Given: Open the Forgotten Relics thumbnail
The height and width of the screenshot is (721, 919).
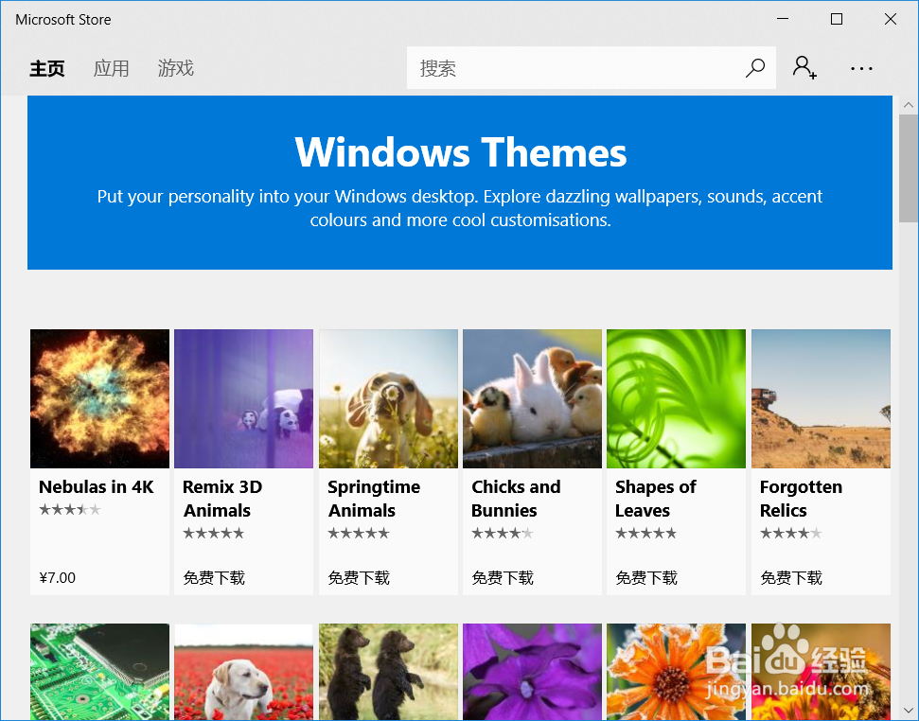Looking at the screenshot, I should (821, 398).
